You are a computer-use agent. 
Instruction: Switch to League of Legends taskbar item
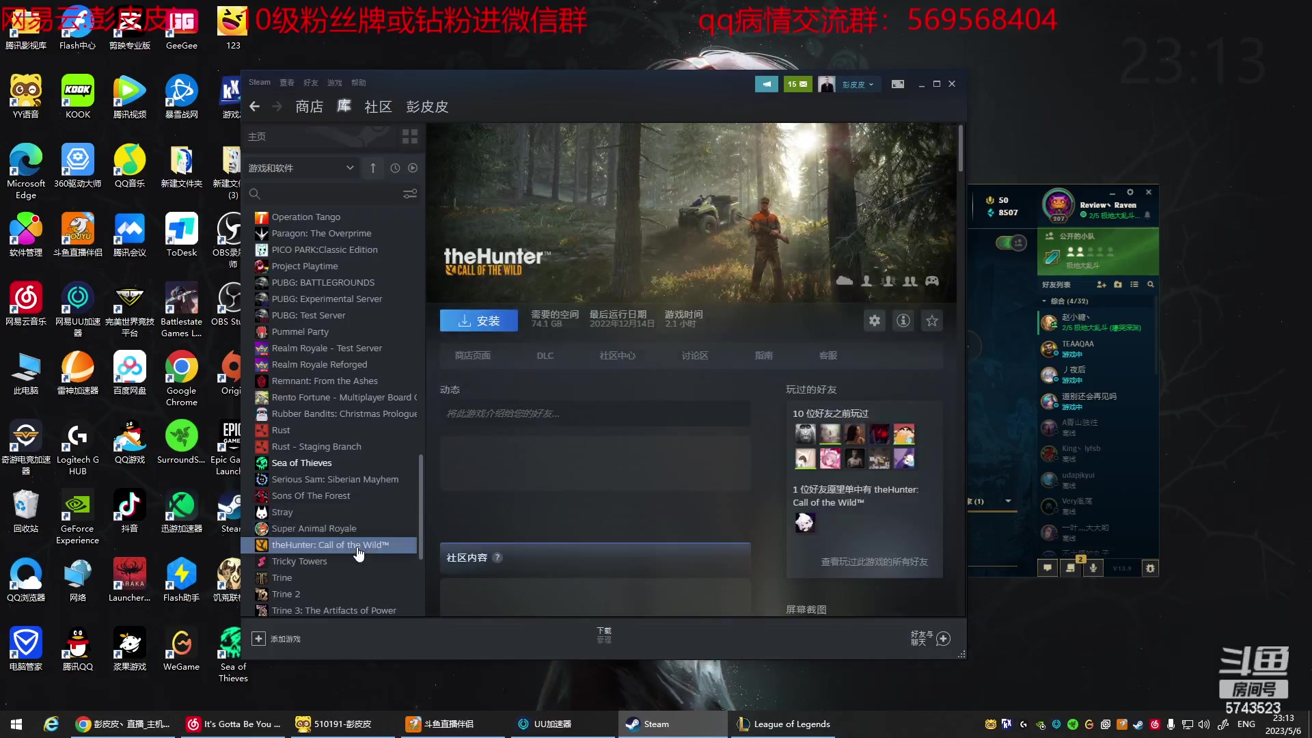pyautogui.click(x=784, y=724)
